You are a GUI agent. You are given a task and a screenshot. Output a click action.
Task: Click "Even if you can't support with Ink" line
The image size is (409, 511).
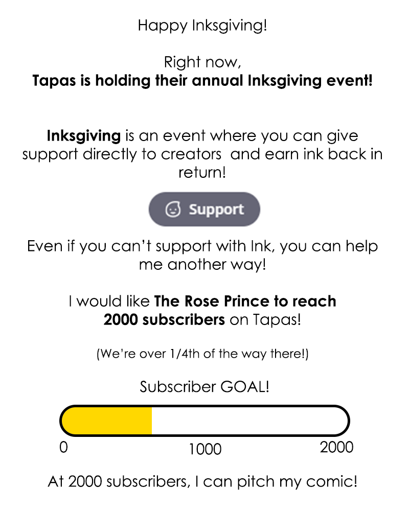click(x=202, y=246)
